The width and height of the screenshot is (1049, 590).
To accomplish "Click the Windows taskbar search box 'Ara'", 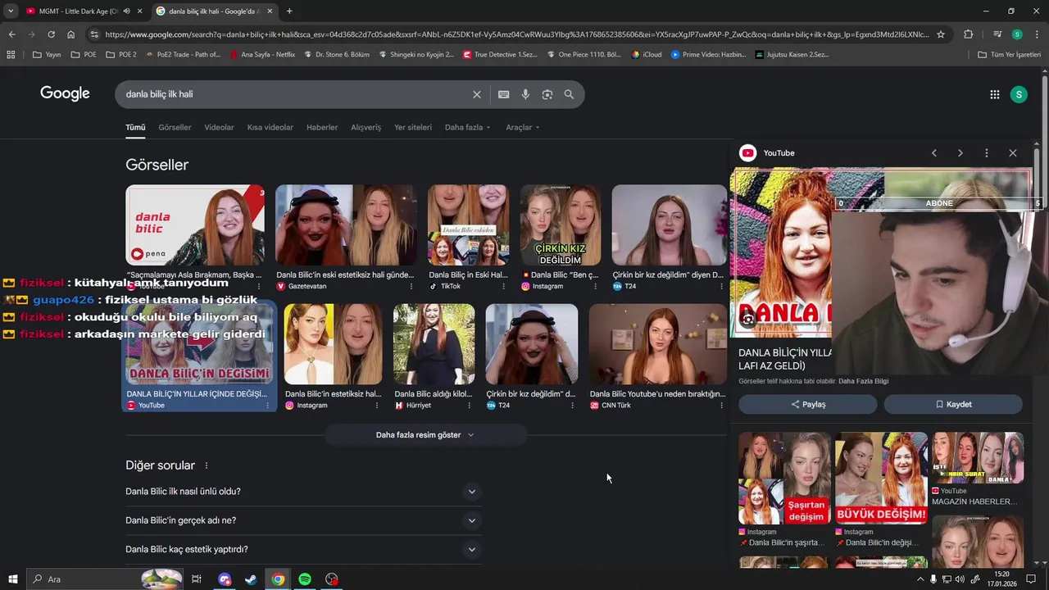I will pyautogui.click(x=105, y=579).
